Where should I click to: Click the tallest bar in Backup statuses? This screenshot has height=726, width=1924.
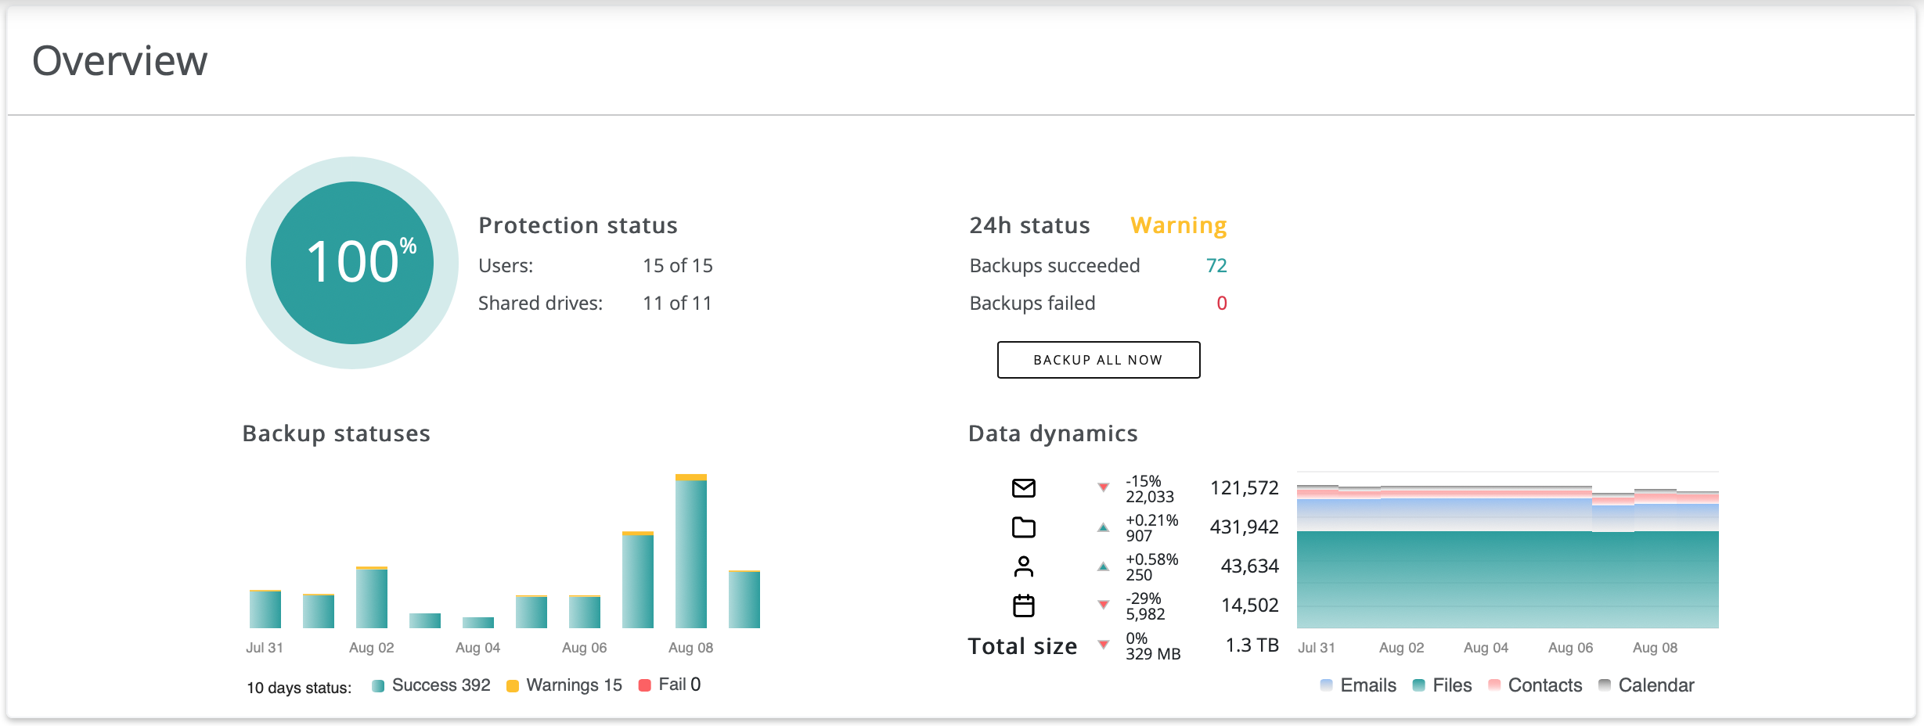[690, 552]
